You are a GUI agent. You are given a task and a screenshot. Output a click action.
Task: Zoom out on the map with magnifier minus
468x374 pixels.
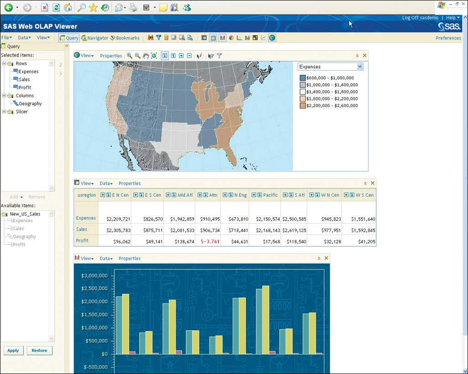click(138, 56)
